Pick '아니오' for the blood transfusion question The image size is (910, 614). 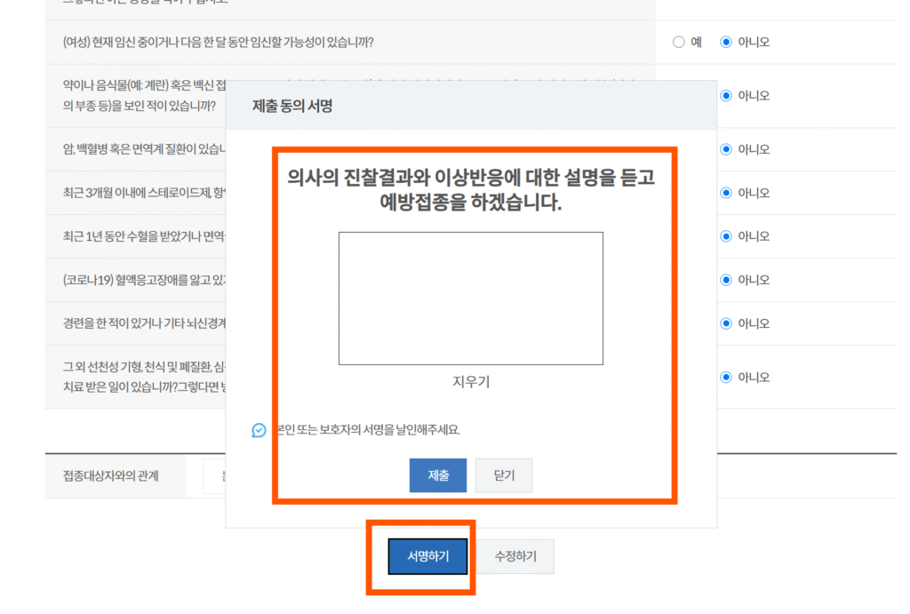726,236
